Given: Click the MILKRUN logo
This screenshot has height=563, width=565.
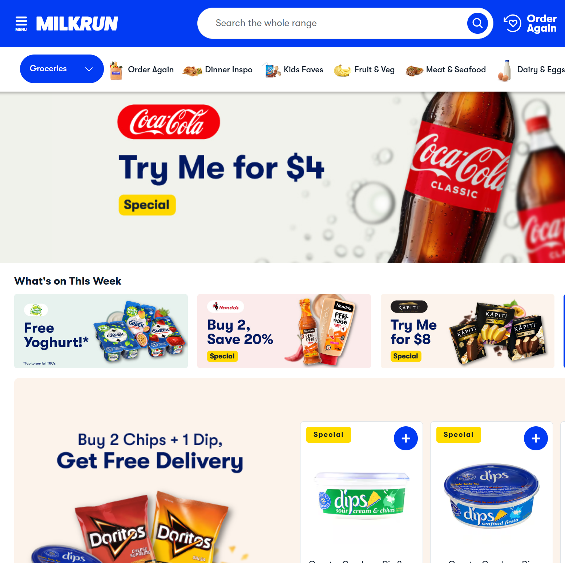Looking at the screenshot, I should coord(77,24).
